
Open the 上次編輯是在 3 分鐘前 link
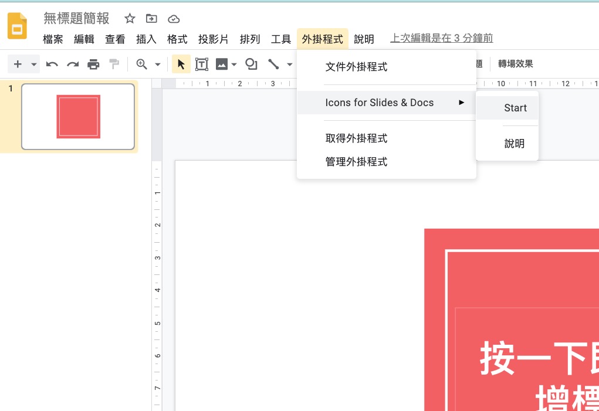pyautogui.click(x=442, y=39)
